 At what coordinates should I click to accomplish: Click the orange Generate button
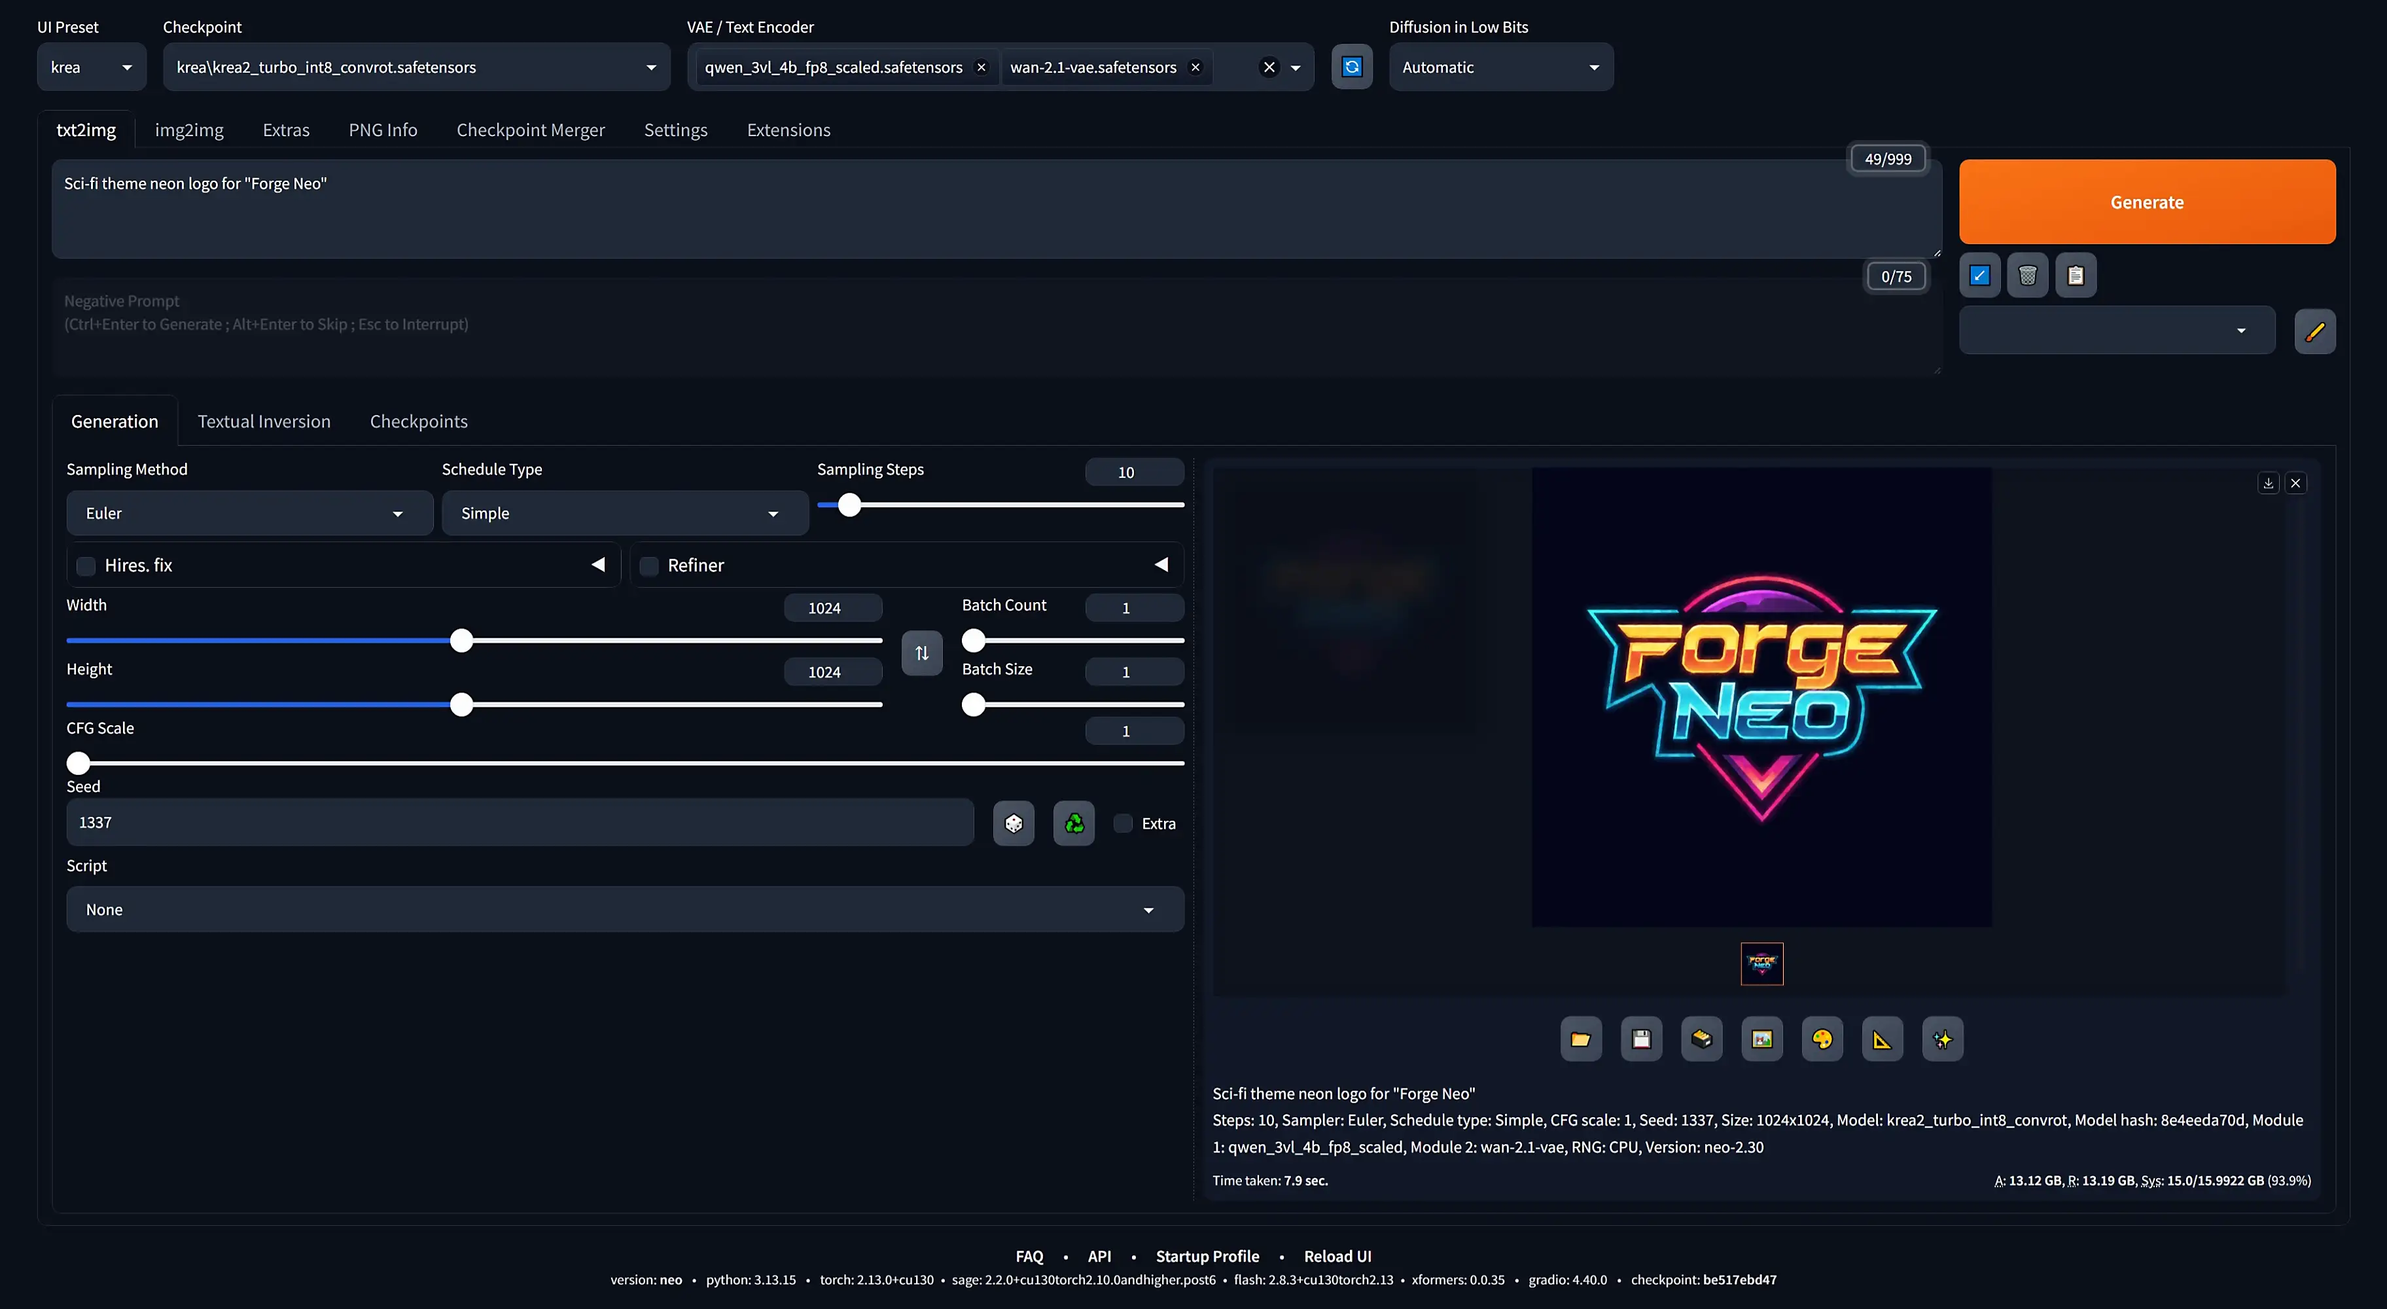click(x=2147, y=202)
